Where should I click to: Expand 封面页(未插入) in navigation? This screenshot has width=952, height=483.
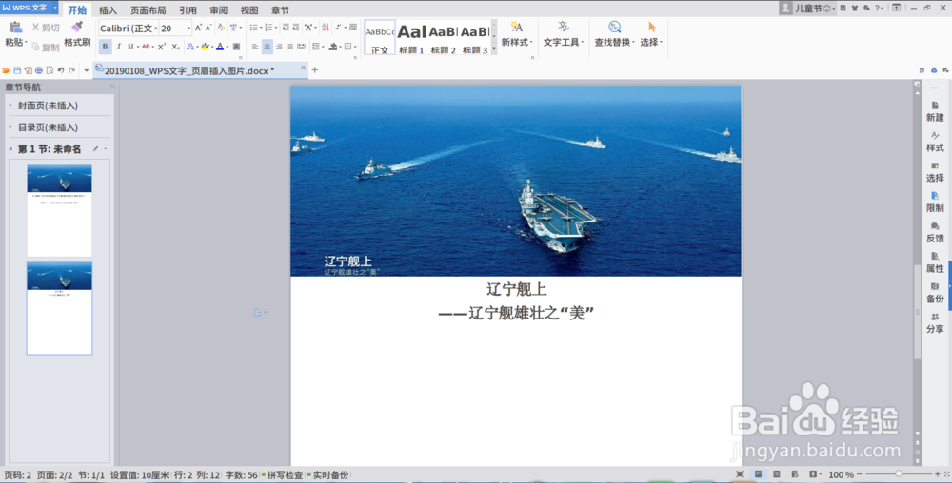[10, 106]
